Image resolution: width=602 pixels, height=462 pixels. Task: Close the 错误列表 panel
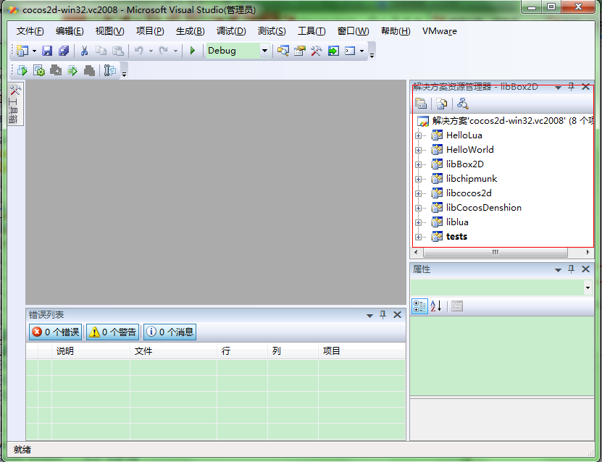[398, 315]
